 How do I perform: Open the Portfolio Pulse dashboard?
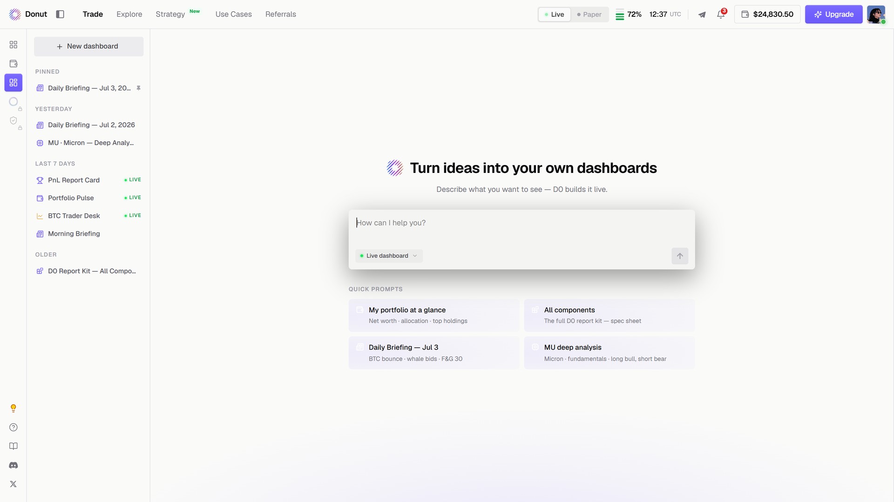coord(88,198)
